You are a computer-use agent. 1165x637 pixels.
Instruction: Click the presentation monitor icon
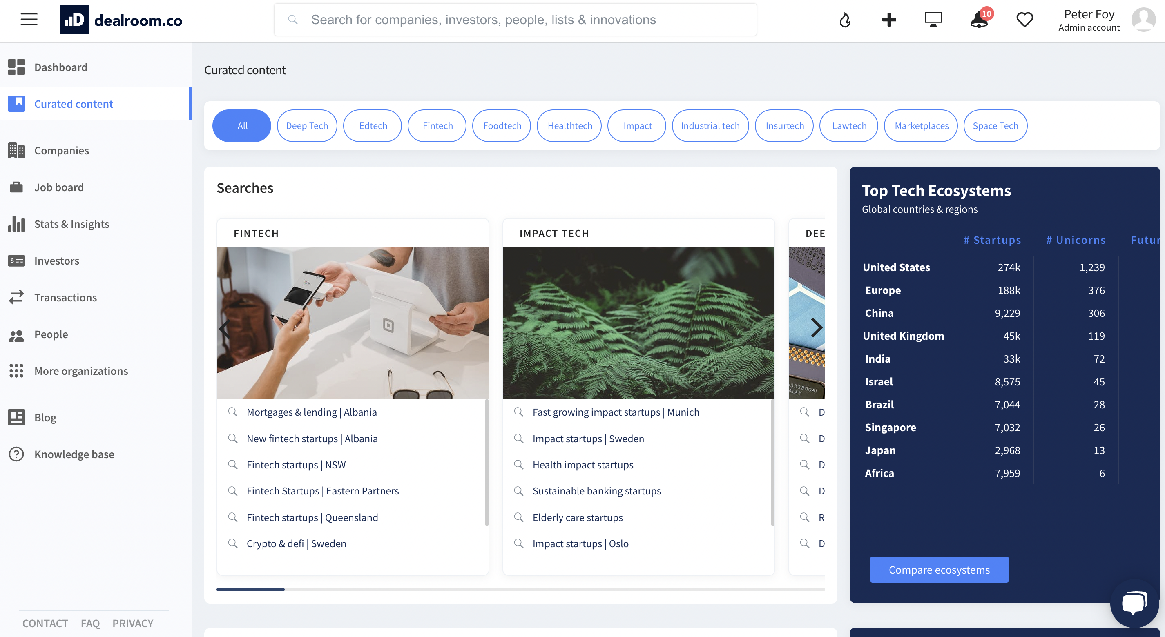933,20
